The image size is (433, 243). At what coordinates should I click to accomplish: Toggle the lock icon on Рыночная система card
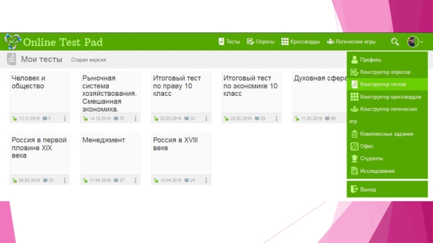tap(86, 118)
